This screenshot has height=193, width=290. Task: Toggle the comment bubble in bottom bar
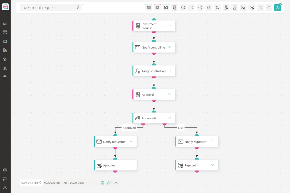[x=109, y=183]
